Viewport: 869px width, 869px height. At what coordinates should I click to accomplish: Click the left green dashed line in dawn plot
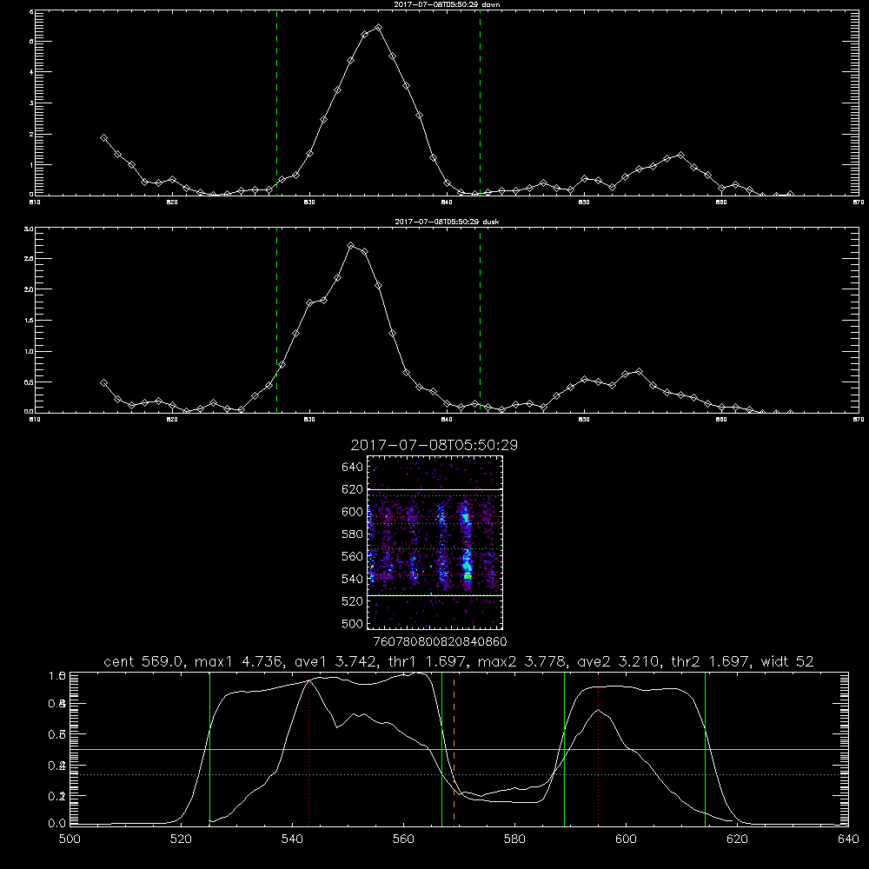[x=276, y=103]
